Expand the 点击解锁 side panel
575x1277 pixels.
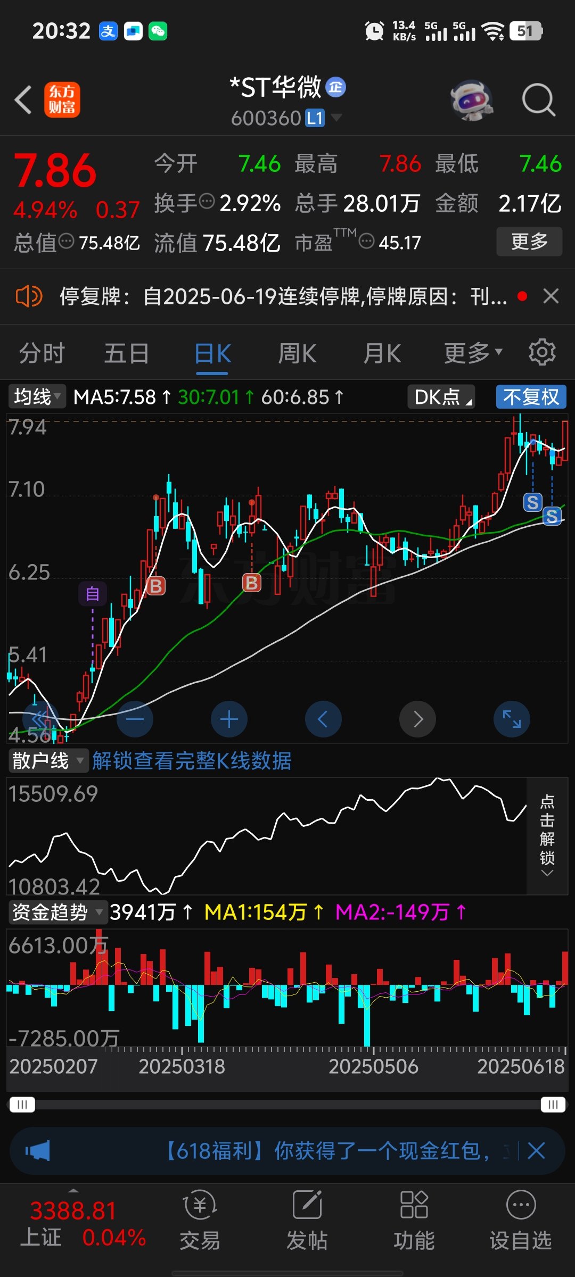[x=547, y=835]
